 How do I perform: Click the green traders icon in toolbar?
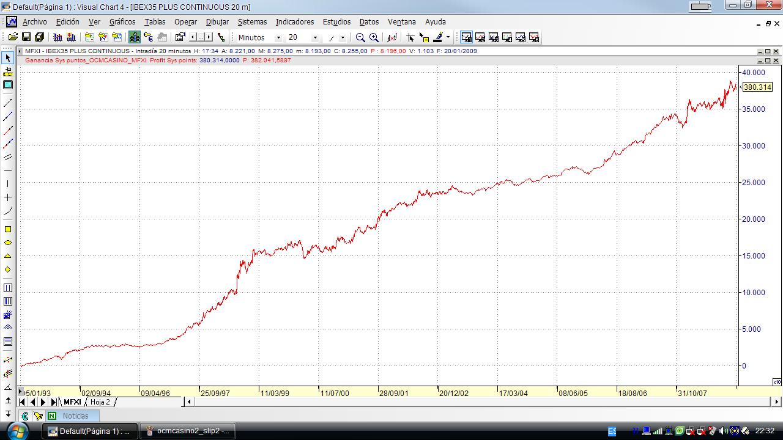pos(135,37)
